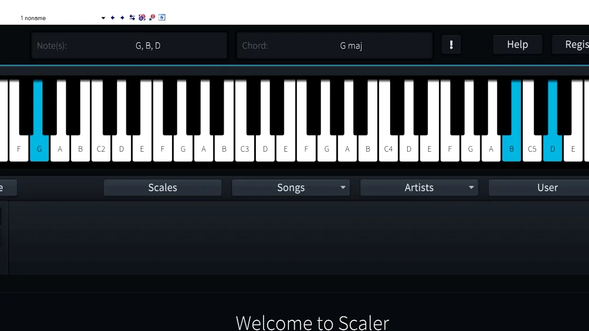
Task: Play the C4 white key
Action: 388,149
